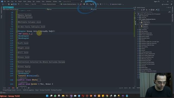Expand the Multiple Columns Join region
Viewport: 174px width, 98px height.
[17, 22]
